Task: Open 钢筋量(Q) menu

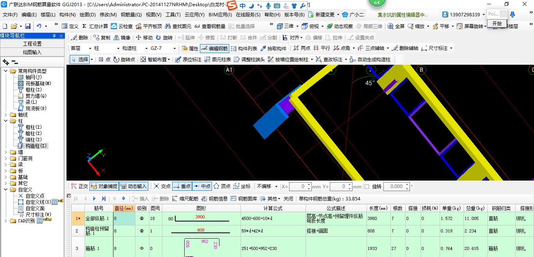Action: point(131,14)
